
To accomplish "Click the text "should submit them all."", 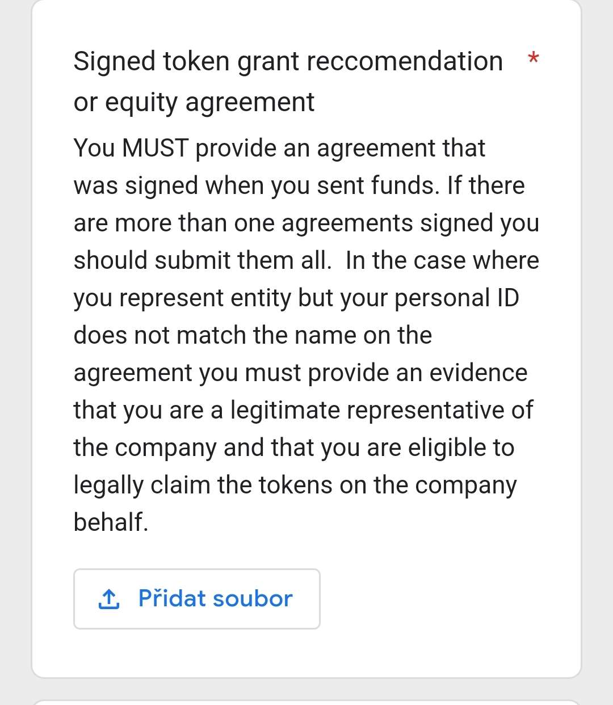I will coord(202,260).
